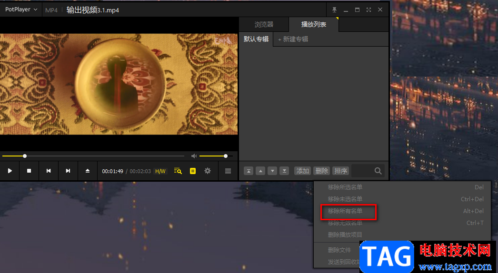
Task: Click the video picture area
Action: pos(119,84)
